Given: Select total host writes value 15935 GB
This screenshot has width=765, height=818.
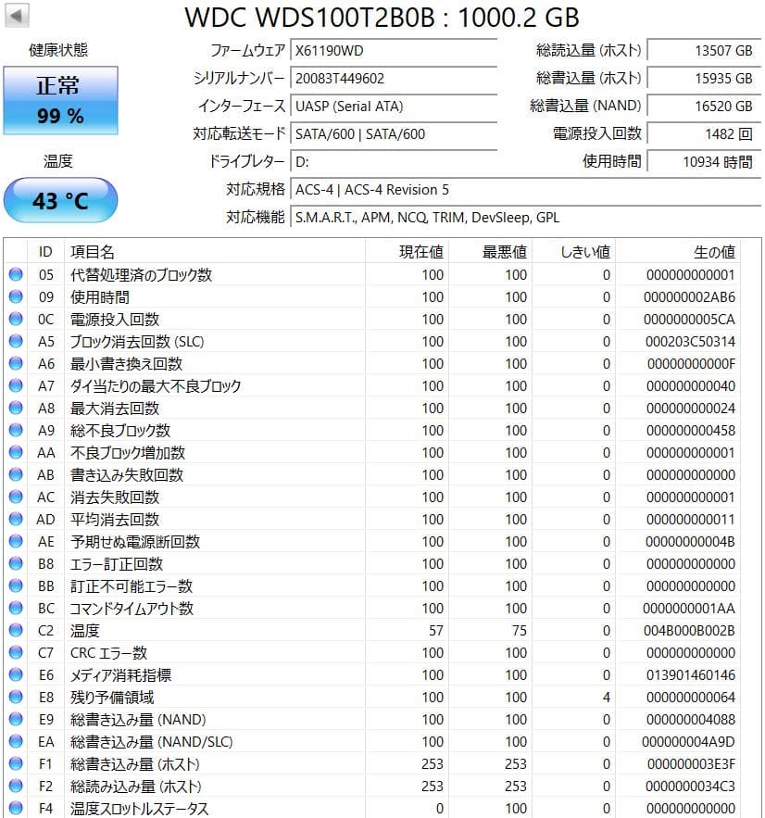Looking at the screenshot, I should 704,78.
